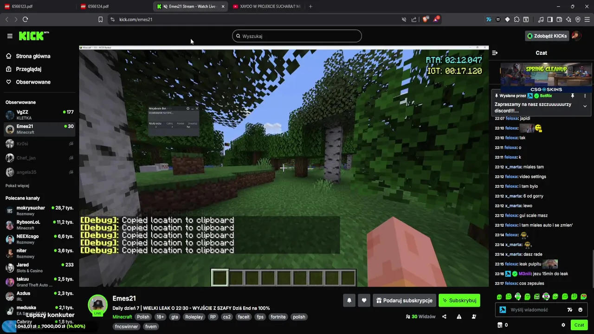
Task: Open chat settings gear
Action: click(563, 325)
